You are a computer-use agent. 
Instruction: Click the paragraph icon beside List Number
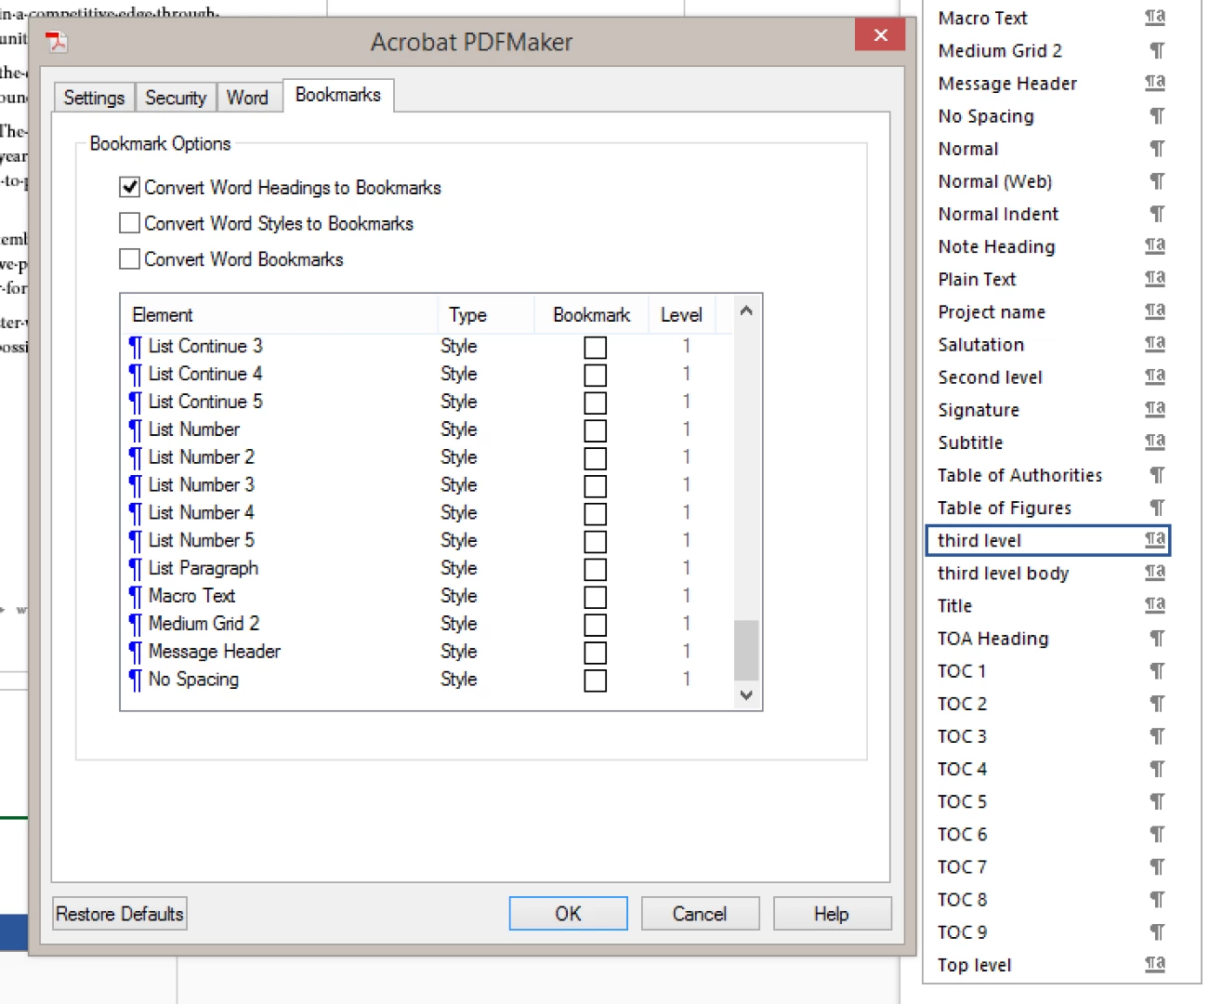(x=136, y=430)
